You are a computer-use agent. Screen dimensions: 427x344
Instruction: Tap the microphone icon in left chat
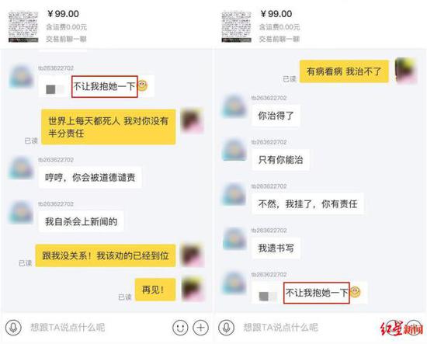click(x=13, y=327)
